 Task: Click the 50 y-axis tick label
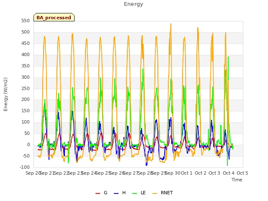click(27, 133)
